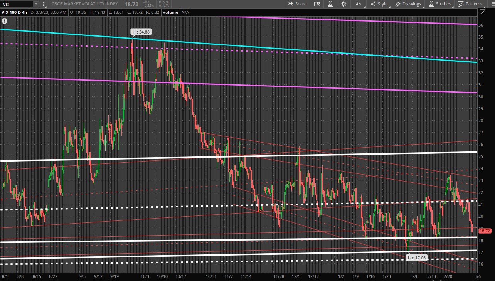Click the Lo: 17.06 price bubble
495x281 pixels.
(416, 257)
